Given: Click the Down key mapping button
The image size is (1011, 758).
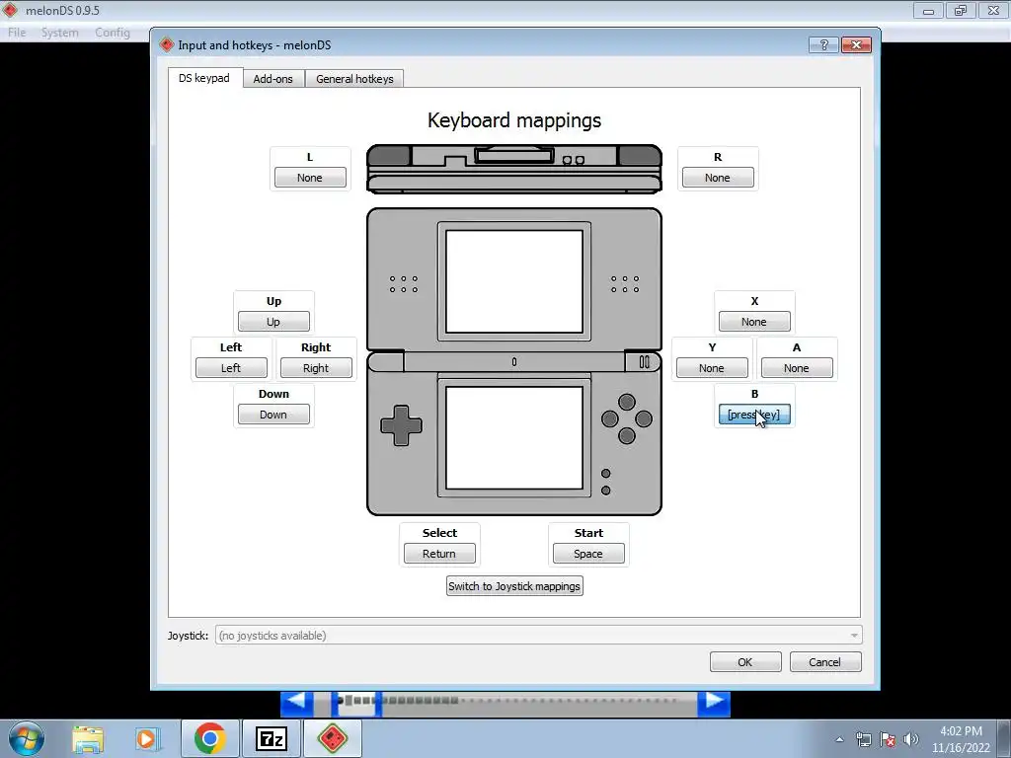Looking at the screenshot, I should (x=273, y=415).
